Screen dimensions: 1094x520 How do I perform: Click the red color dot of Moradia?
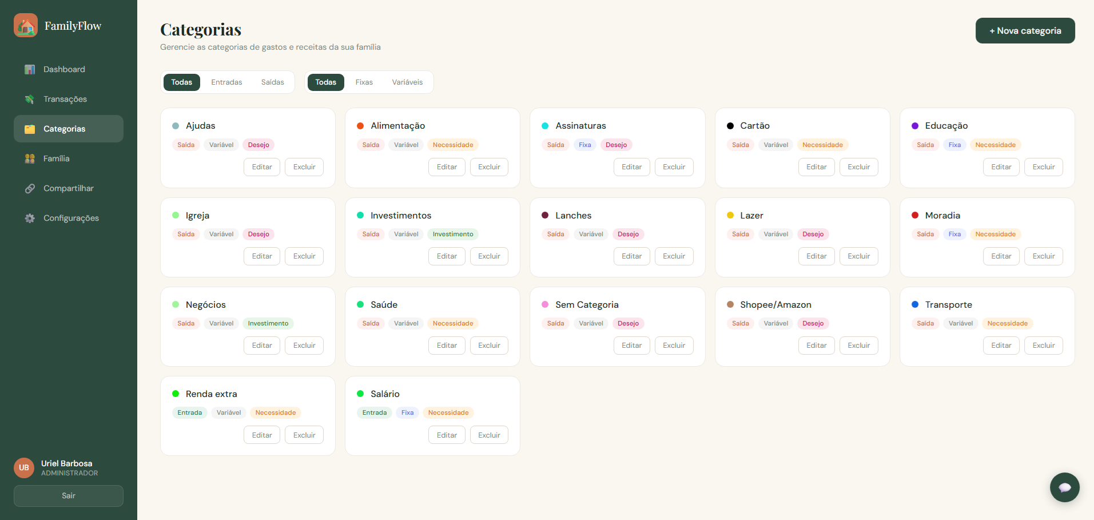pos(915,215)
